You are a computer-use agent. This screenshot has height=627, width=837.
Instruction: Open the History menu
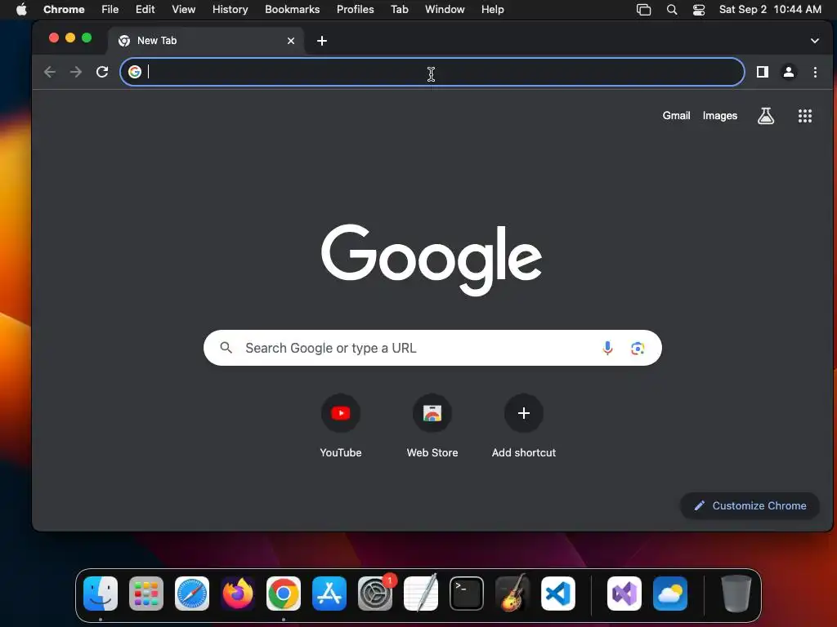click(230, 10)
